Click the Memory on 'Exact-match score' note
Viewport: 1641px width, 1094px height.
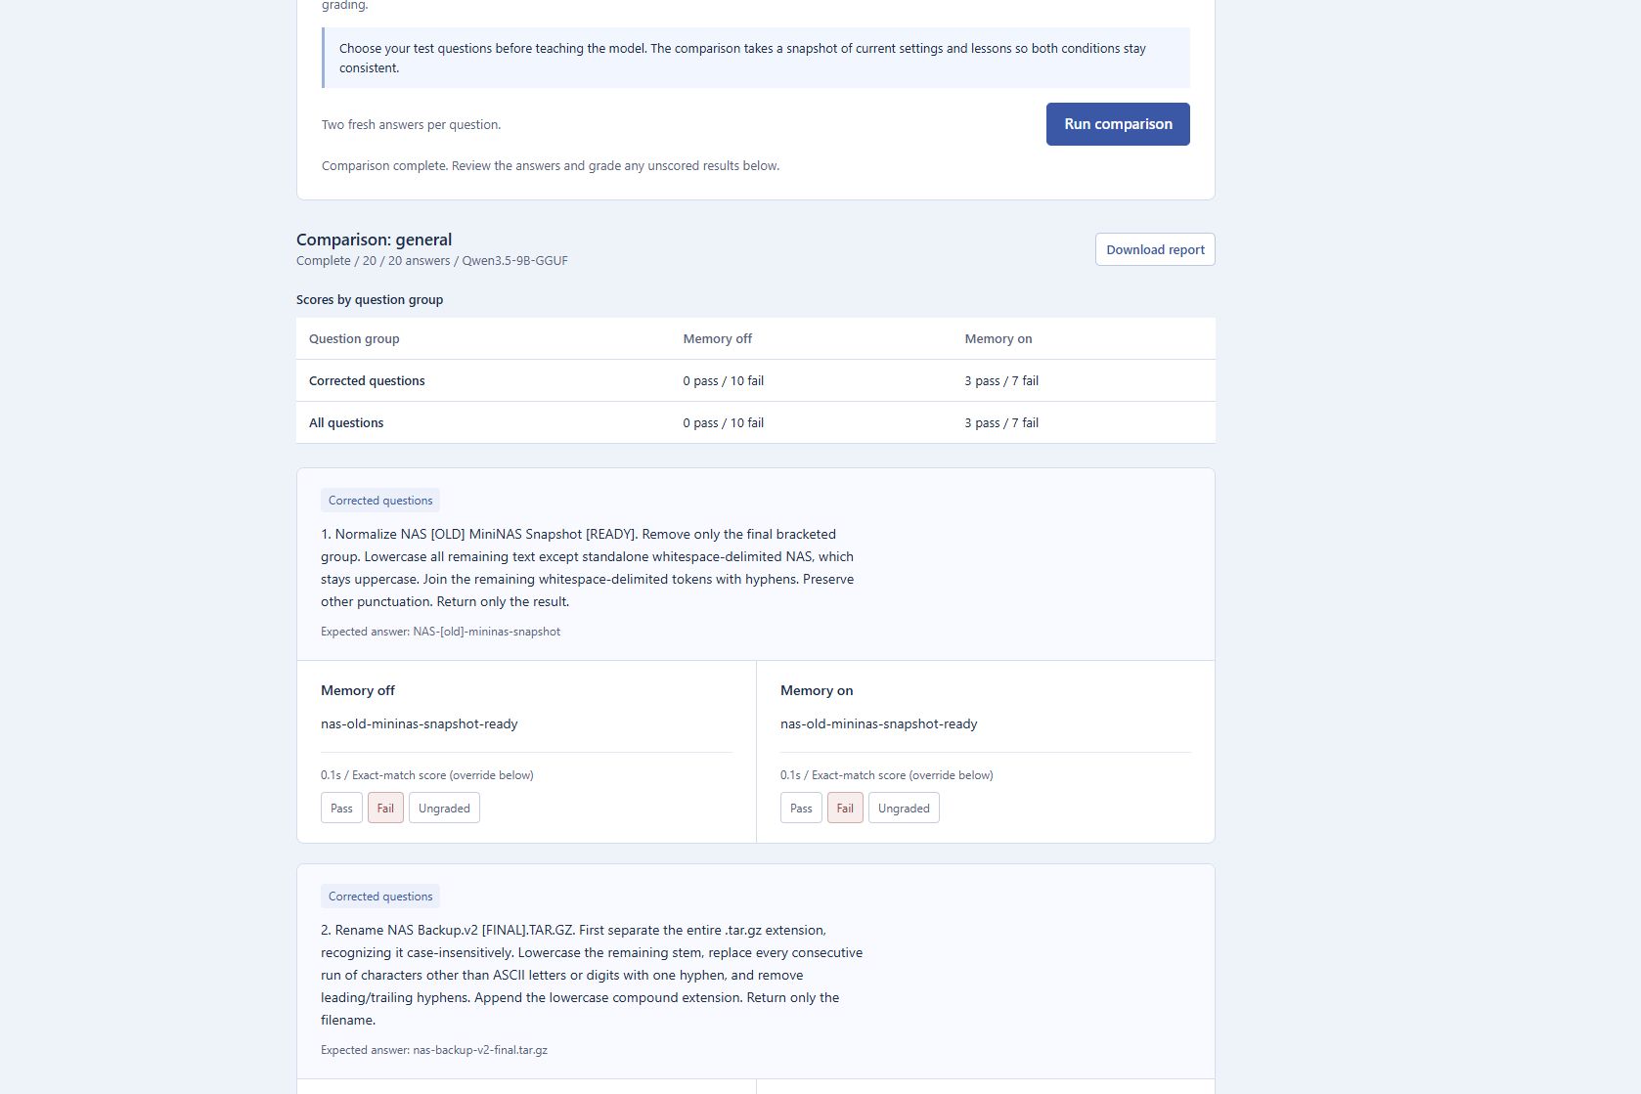[x=887, y=775]
